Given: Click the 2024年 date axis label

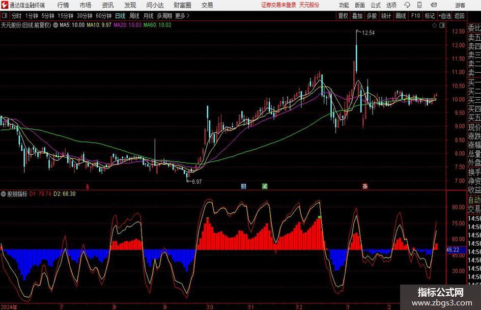Looking at the screenshot, I should pyautogui.click(x=9, y=307).
